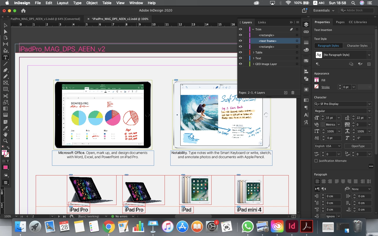Open Adobe InDesign from the Dock

point(292,226)
